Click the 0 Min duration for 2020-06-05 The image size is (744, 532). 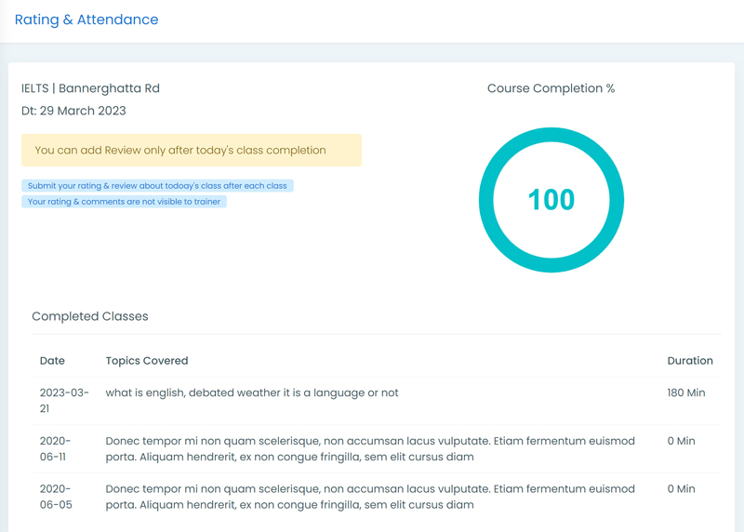[681, 489]
